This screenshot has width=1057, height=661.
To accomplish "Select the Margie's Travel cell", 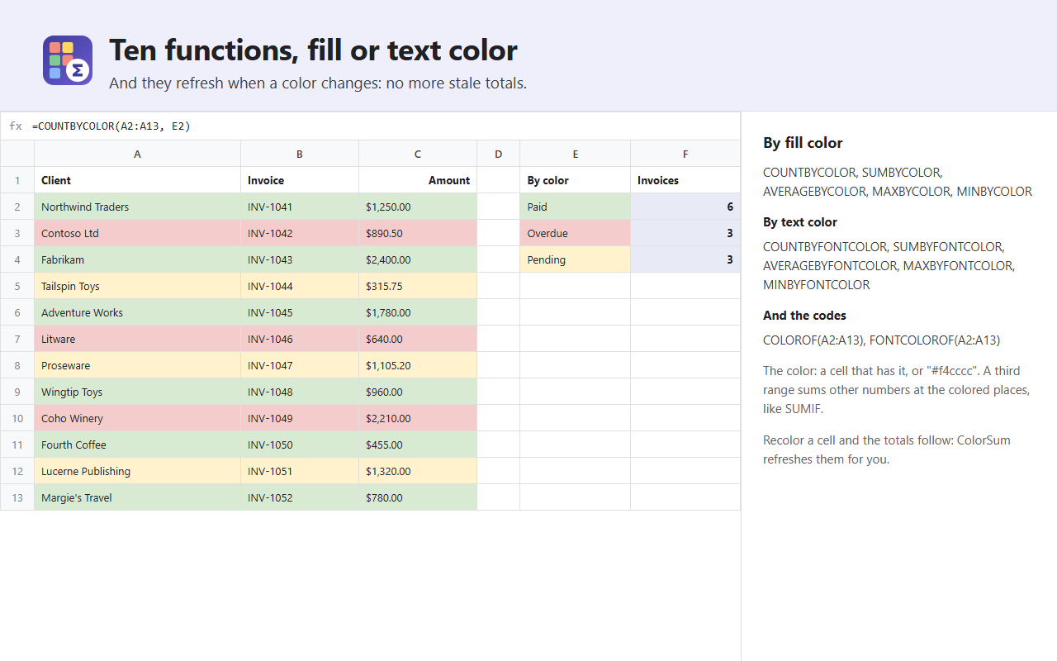I will (x=137, y=497).
